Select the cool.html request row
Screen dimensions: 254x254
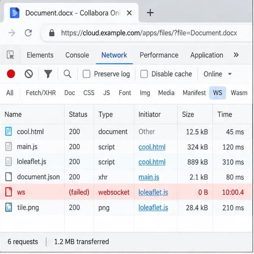pos(126,132)
